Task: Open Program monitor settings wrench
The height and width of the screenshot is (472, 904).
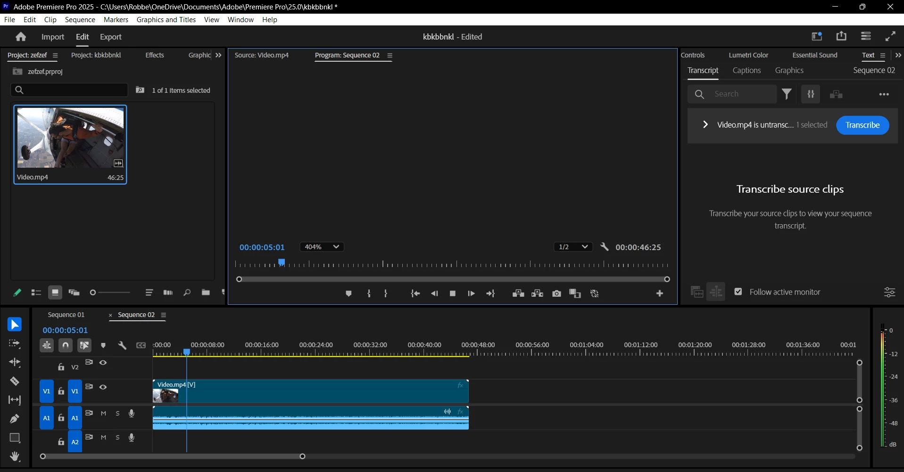Action: 604,247
